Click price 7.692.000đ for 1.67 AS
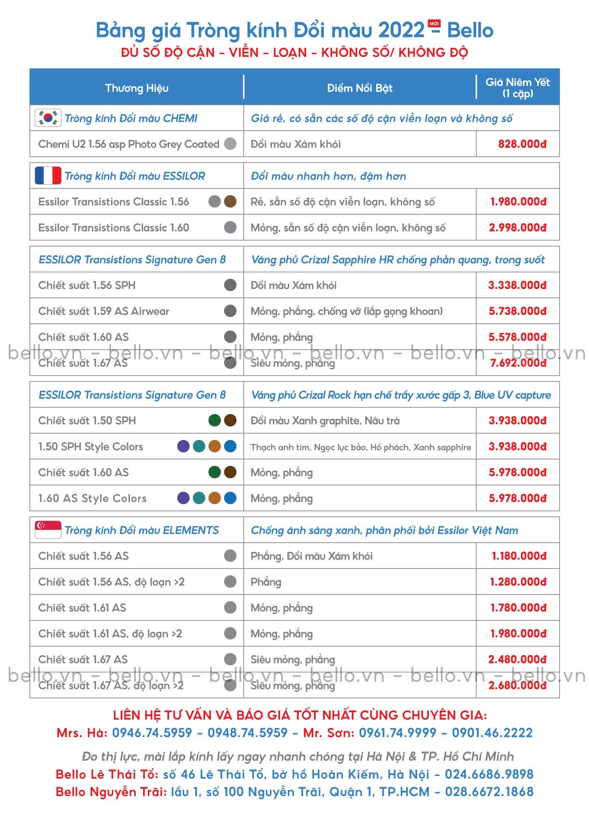 pos(518,363)
